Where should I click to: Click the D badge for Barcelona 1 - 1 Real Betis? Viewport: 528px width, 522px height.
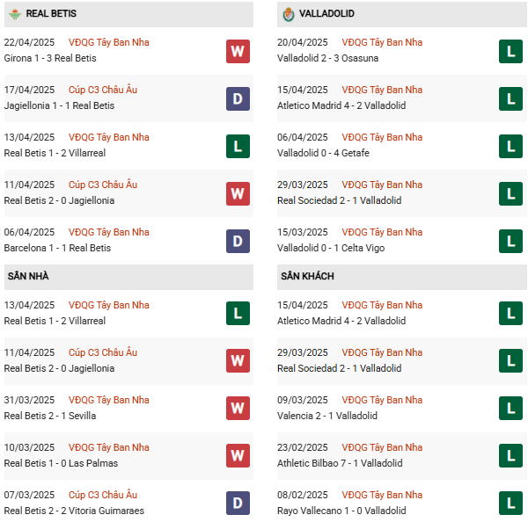click(238, 241)
